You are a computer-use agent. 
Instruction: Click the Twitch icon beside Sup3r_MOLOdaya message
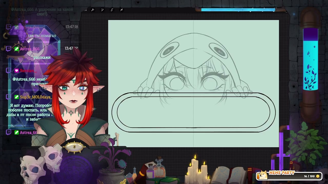pos(8,97)
